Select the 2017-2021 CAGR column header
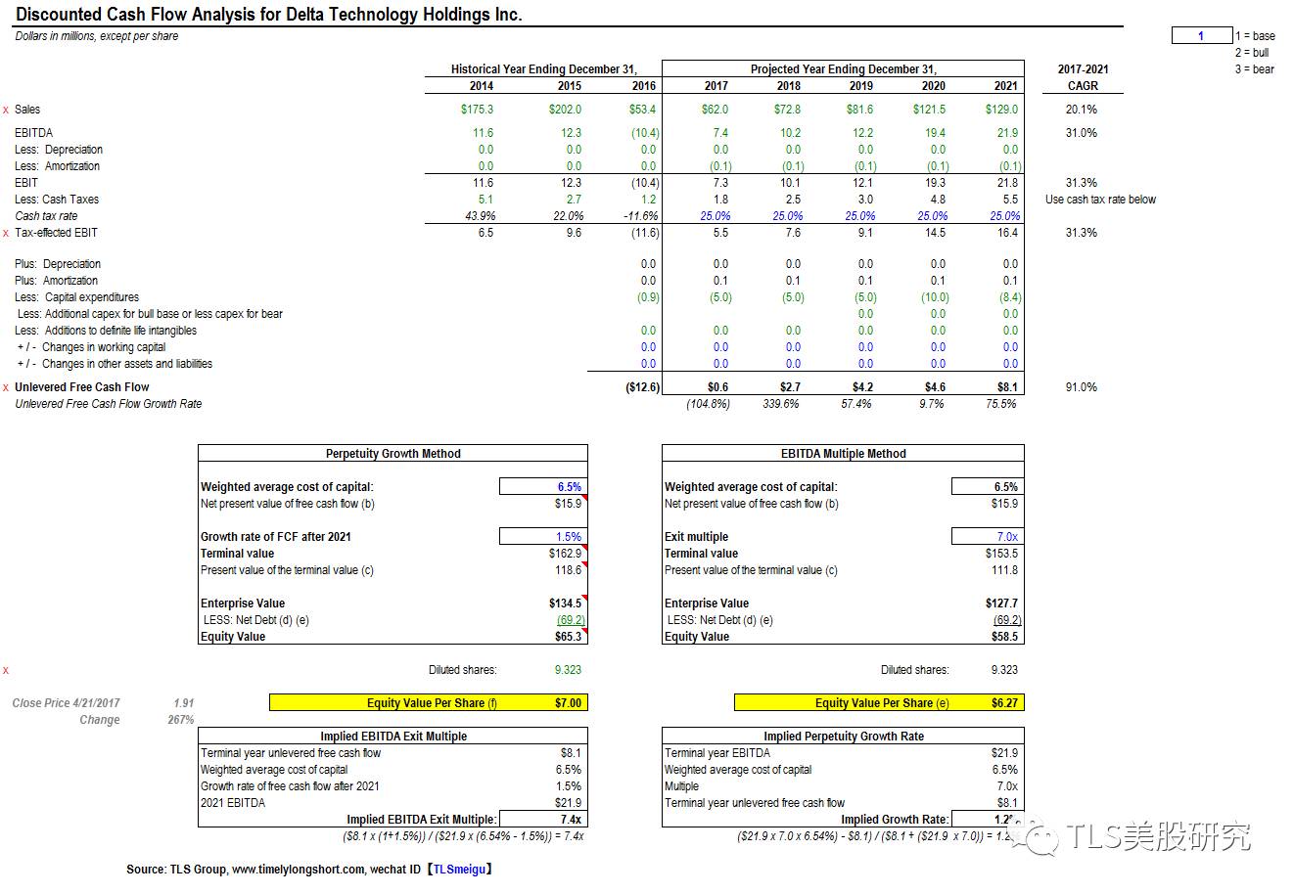Image resolution: width=1294 pixels, height=894 pixels. [x=1083, y=77]
